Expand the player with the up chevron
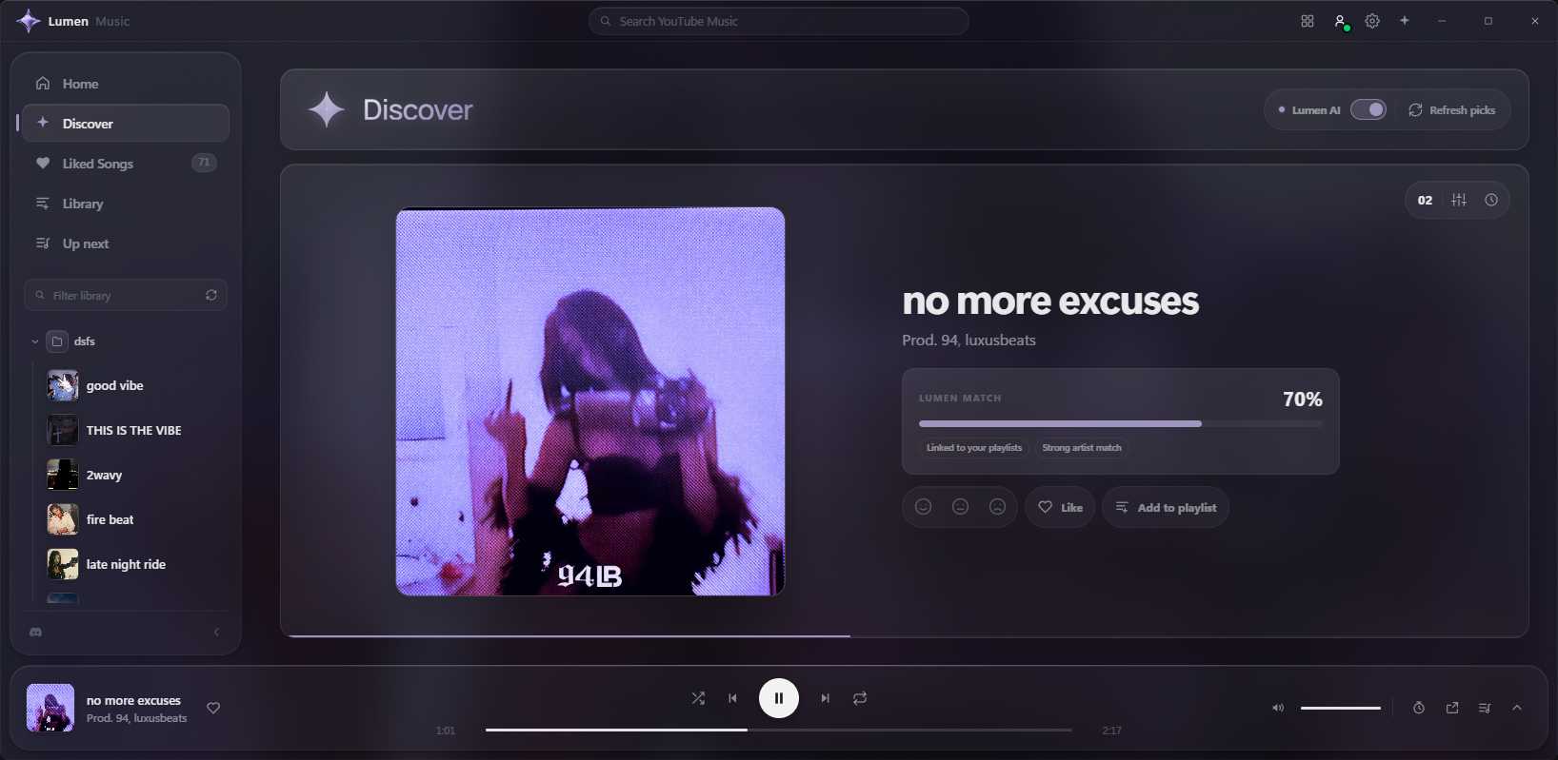 pyautogui.click(x=1517, y=708)
